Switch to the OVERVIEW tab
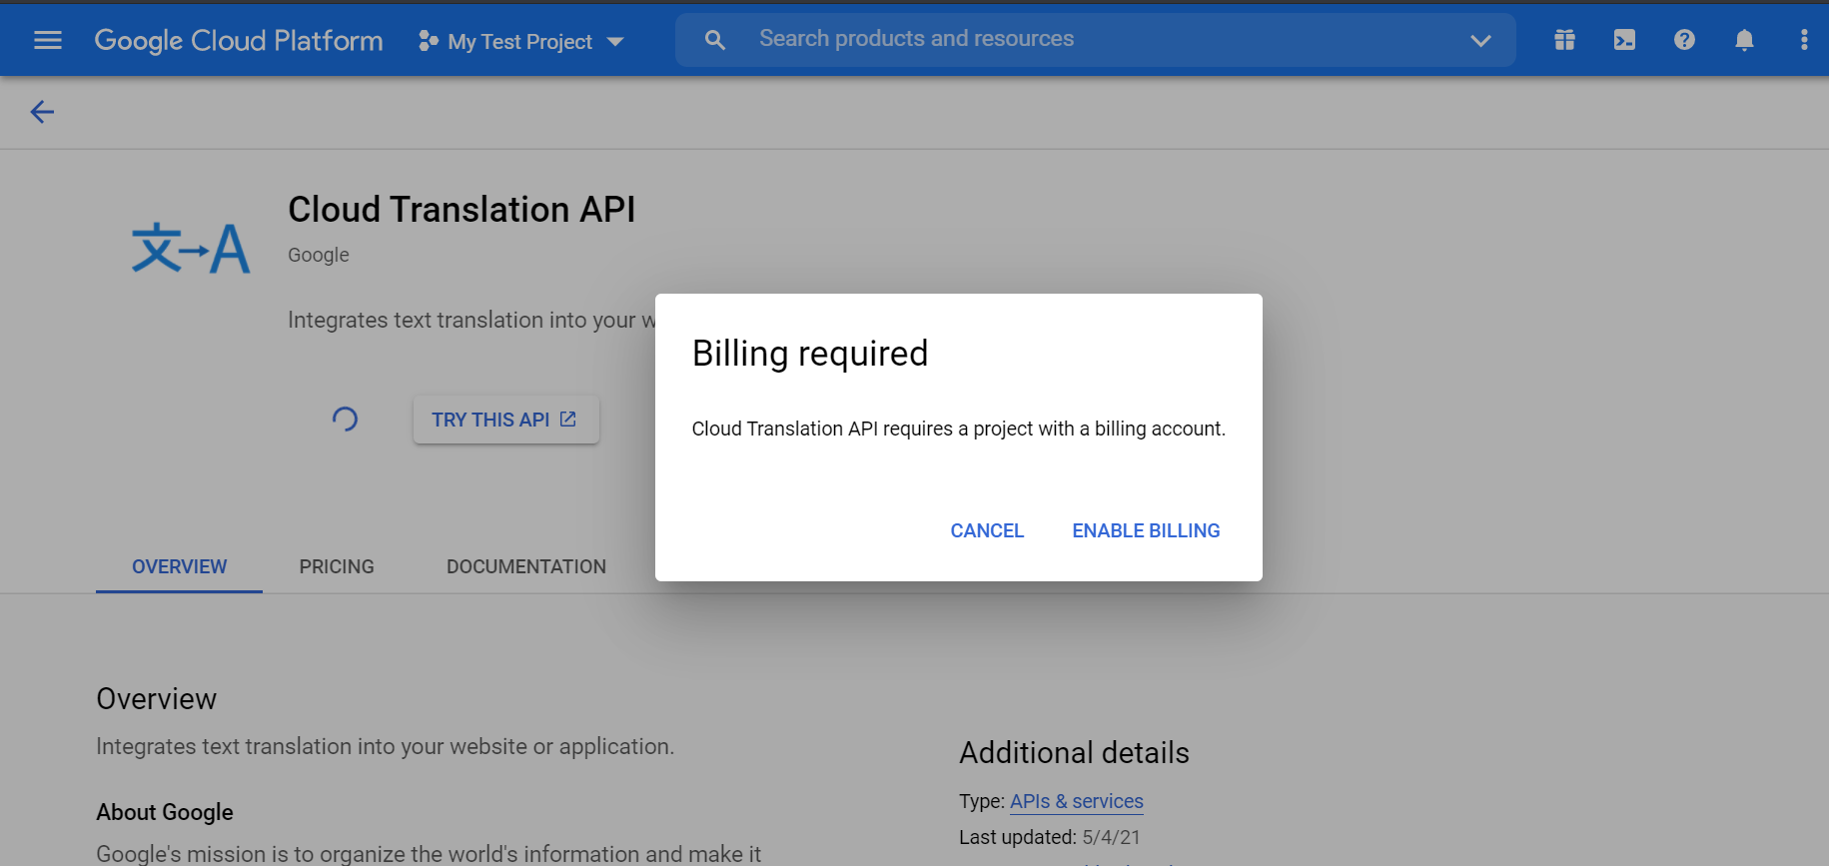Image resolution: width=1829 pixels, height=866 pixels. [x=180, y=566]
